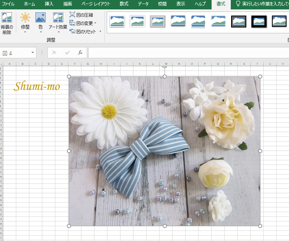Apply the first picture style thumbnail
This screenshot has height=241, width=289.
(x=117, y=21)
